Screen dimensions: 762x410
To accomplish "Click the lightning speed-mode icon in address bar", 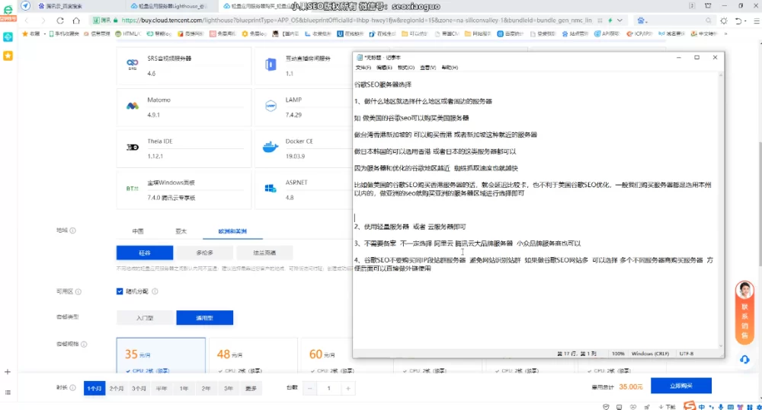I will coord(610,21).
